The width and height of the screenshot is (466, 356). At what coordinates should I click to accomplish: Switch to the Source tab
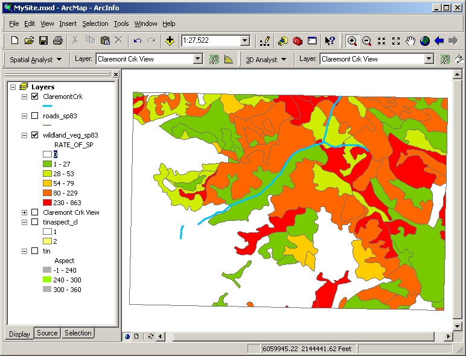(x=47, y=333)
